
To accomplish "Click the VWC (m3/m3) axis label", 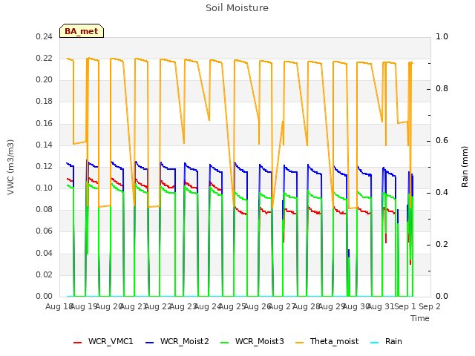I will (10, 167).
